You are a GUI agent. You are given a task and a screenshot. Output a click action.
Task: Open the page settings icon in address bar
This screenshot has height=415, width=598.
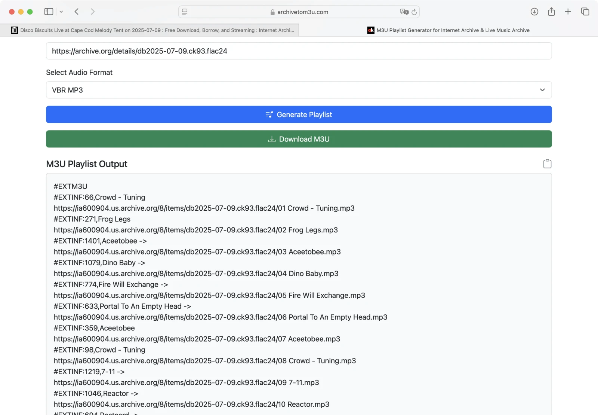click(185, 12)
